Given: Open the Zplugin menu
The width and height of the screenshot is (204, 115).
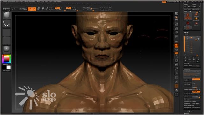Looking at the screenshot, I should 103,4.
